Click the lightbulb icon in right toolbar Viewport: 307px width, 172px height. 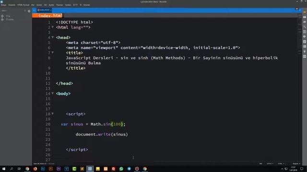click(x=305, y=52)
